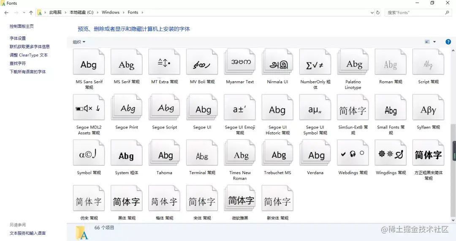Select the 楷体 font icon
This screenshot has height=241, width=456.
(164, 198)
